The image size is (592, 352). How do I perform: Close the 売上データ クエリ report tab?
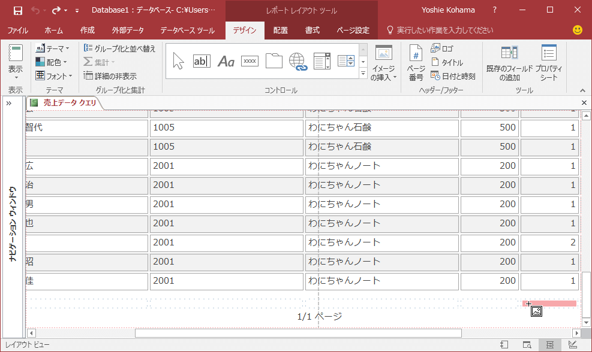click(x=584, y=102)
